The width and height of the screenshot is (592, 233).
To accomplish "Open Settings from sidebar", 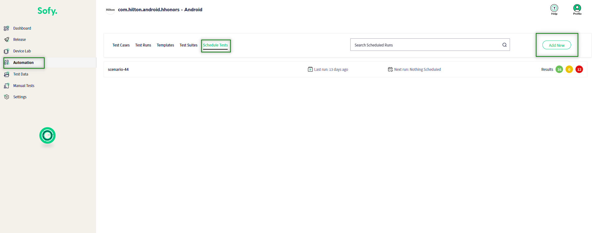I will tap(20, 97).
